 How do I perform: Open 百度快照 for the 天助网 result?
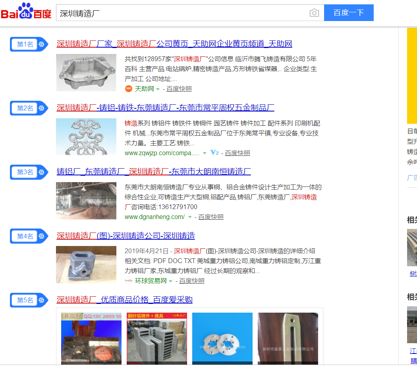(179, 89)
